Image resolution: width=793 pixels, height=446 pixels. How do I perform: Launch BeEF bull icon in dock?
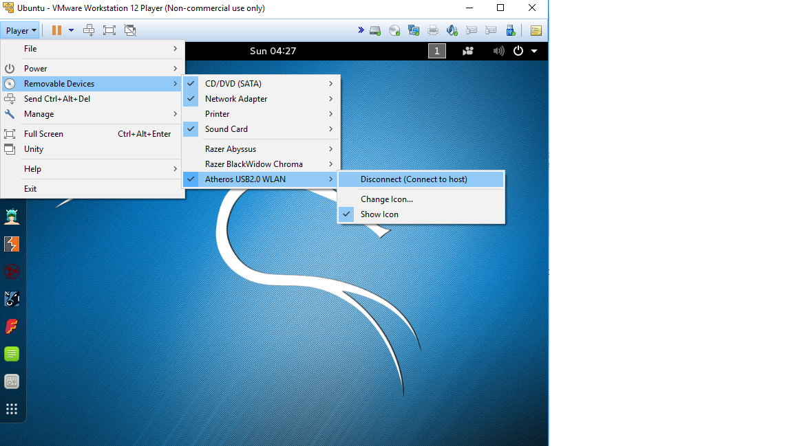coord(12,299)
